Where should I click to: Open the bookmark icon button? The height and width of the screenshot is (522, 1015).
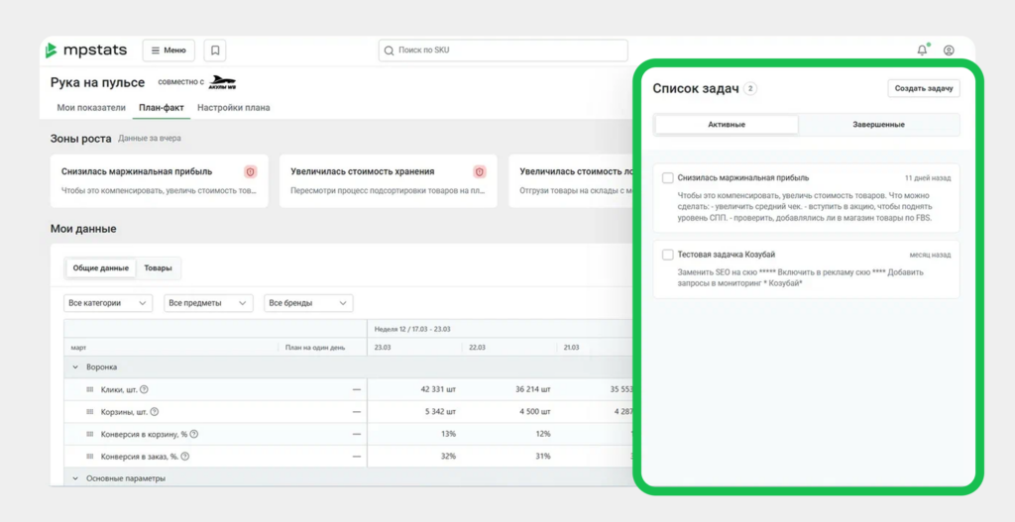click(x=214, y=51)
